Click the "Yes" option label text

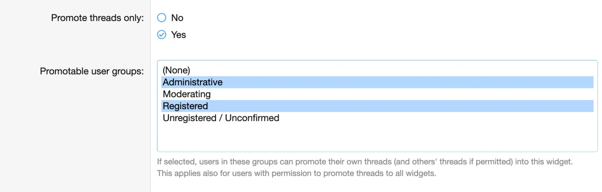[x=179, y=35]
